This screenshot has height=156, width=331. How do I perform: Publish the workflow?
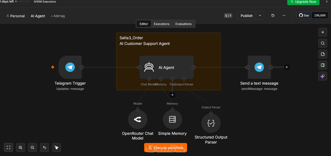click(247, 15)
